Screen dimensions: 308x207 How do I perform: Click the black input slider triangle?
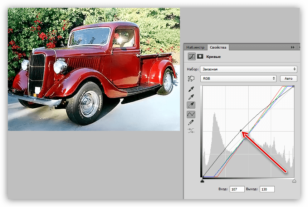pos(202,181)
